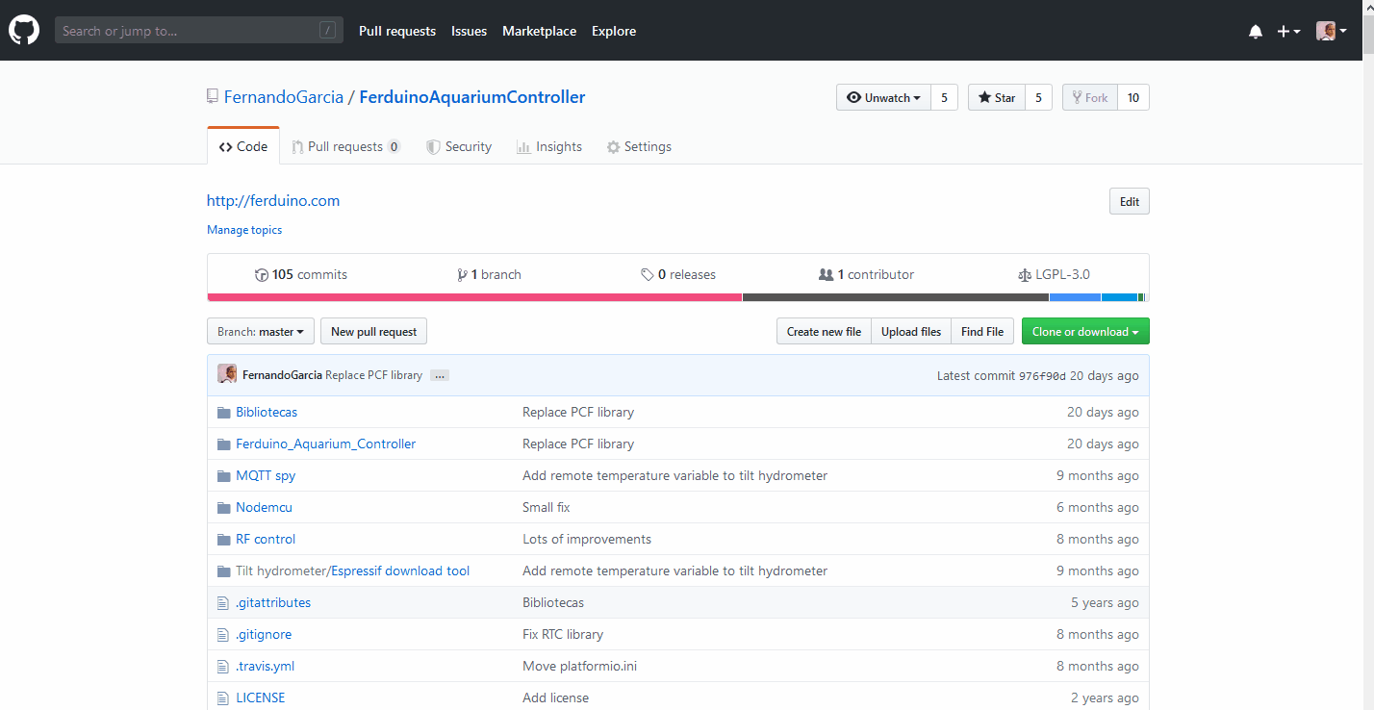Open 'Fix RTC library' commit message
The image size is (1374, 710).
point(563,634)
